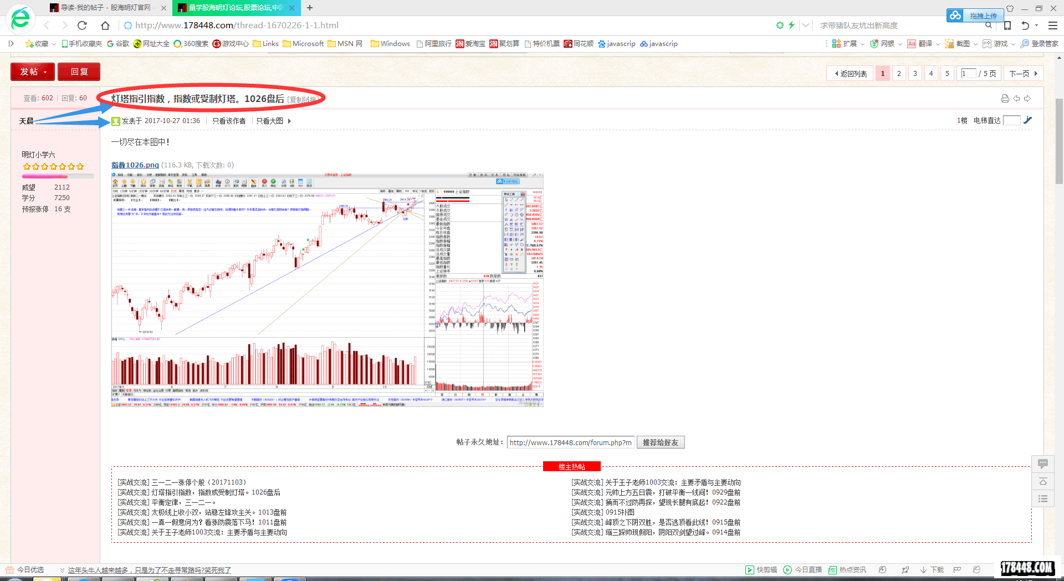The image size is (1064, 581).
Task: Open hot post 0915补图
Action: 620,512
